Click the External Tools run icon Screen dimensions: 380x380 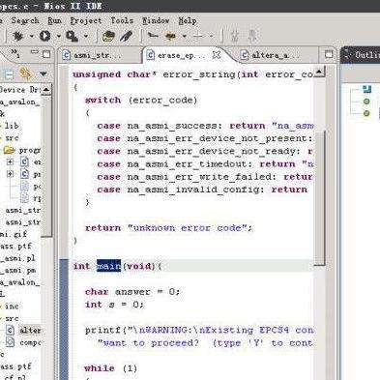(x=72, y=36)
